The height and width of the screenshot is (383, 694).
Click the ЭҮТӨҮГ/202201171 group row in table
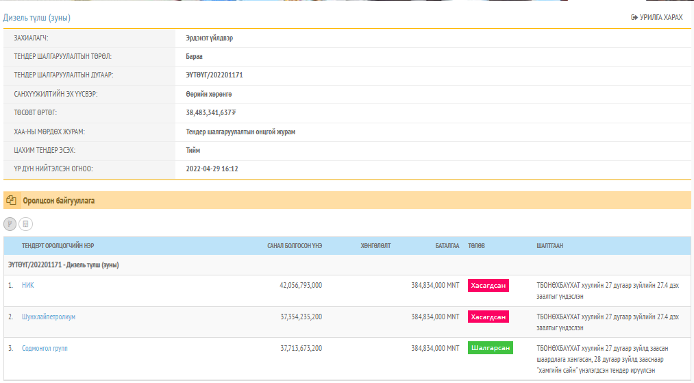pos(64,264)
